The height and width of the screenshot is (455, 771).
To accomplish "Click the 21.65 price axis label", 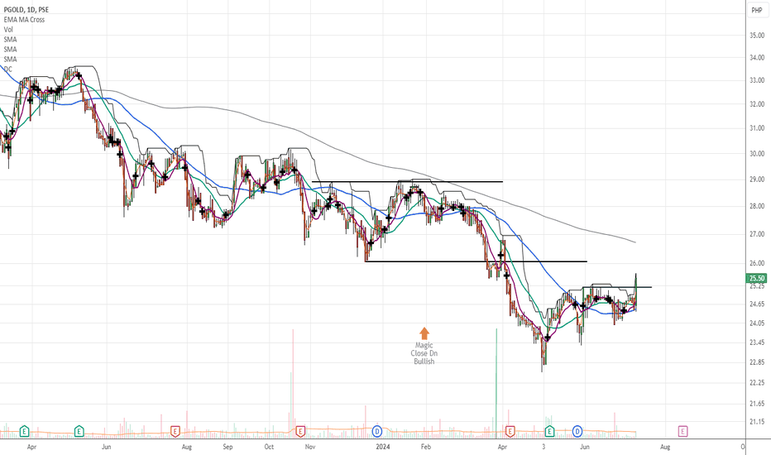I will (x=757, y=404).
